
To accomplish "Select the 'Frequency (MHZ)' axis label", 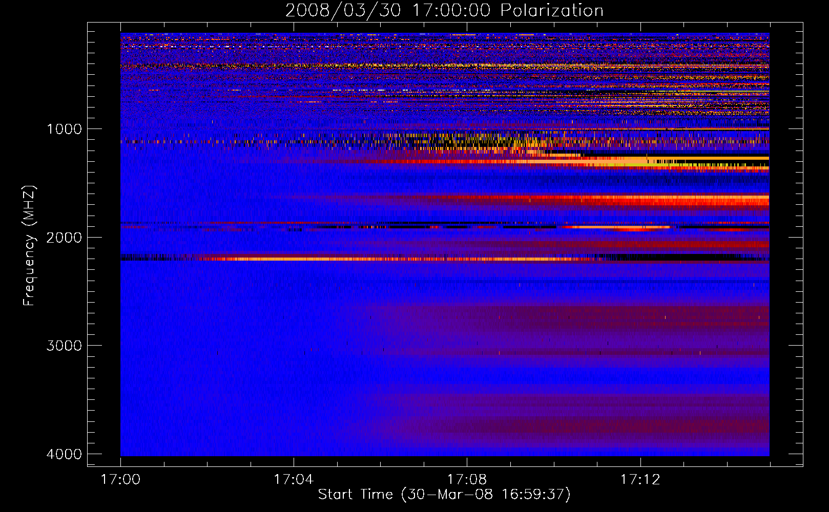I will (x=29, y=246).
